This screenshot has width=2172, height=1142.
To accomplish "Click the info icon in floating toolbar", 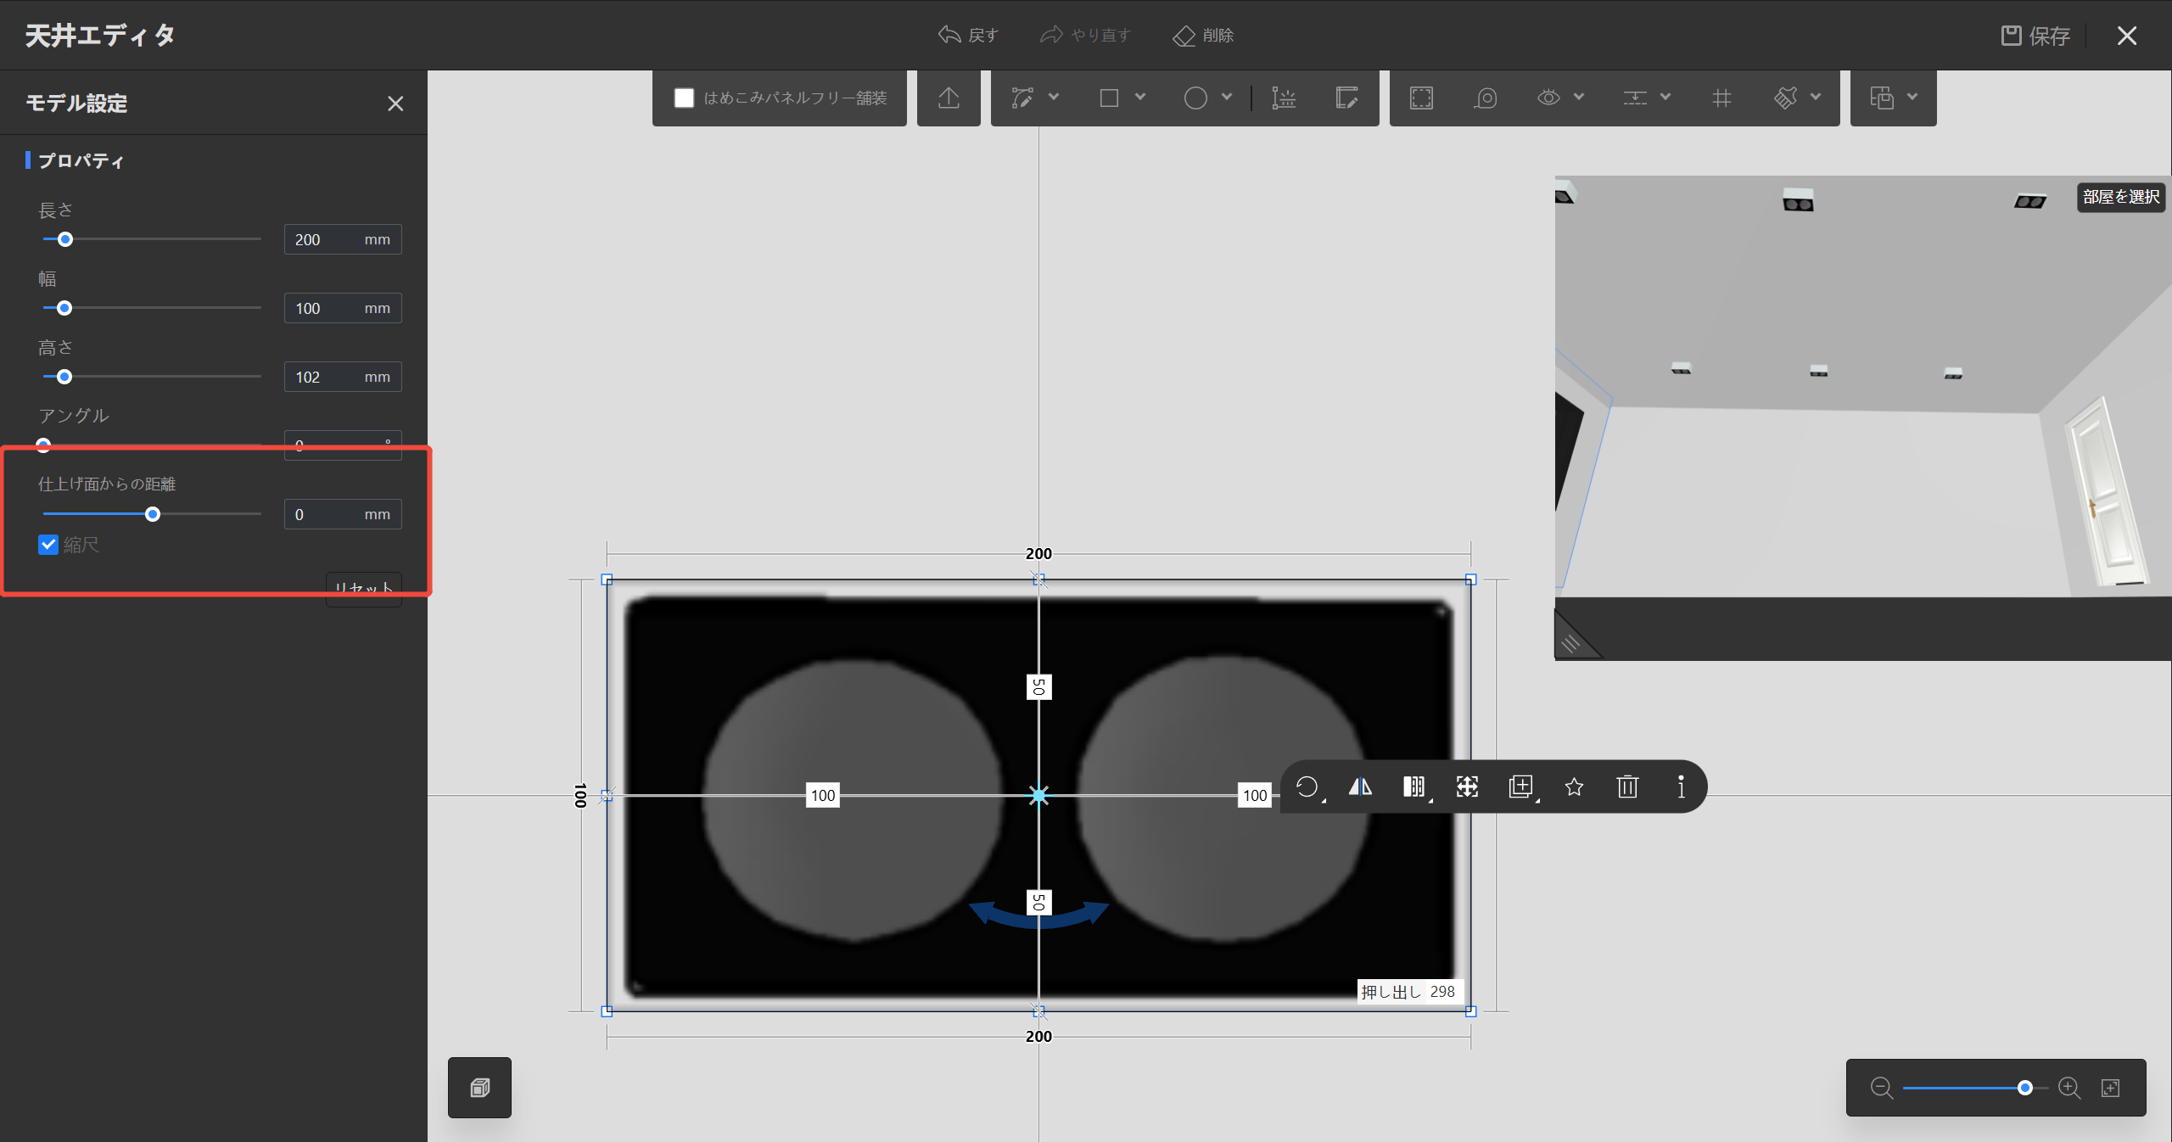I will [1681, 787].
